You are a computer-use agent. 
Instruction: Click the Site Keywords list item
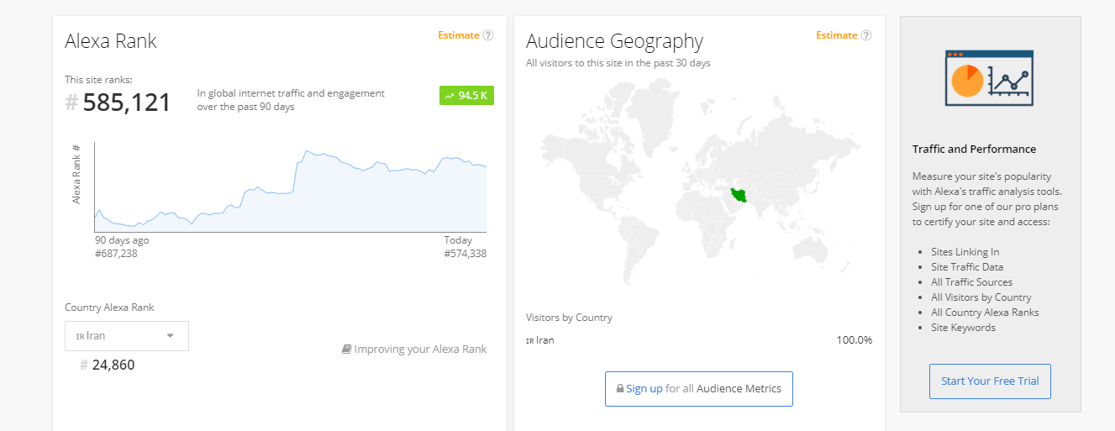point(963,328)
